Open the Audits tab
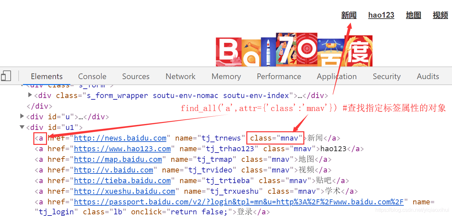 (x=428, y=76)
